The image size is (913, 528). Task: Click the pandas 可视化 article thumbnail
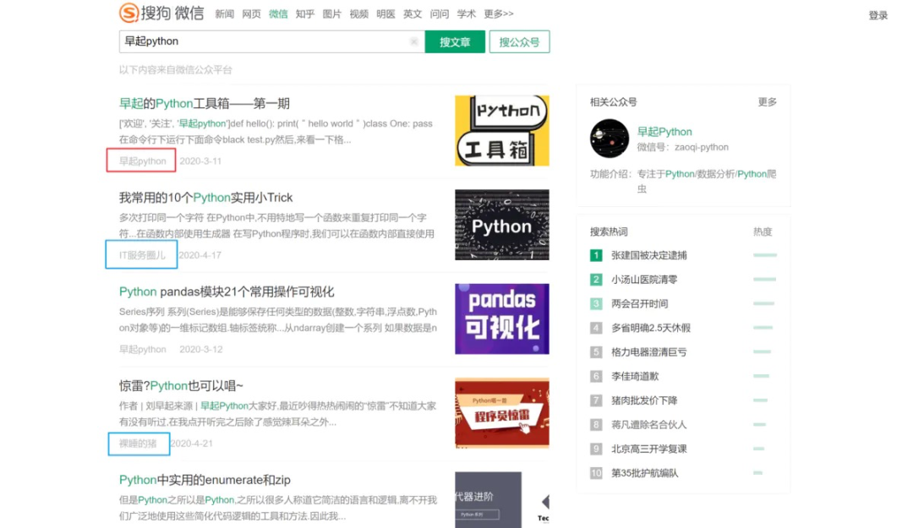coord(501,318)
